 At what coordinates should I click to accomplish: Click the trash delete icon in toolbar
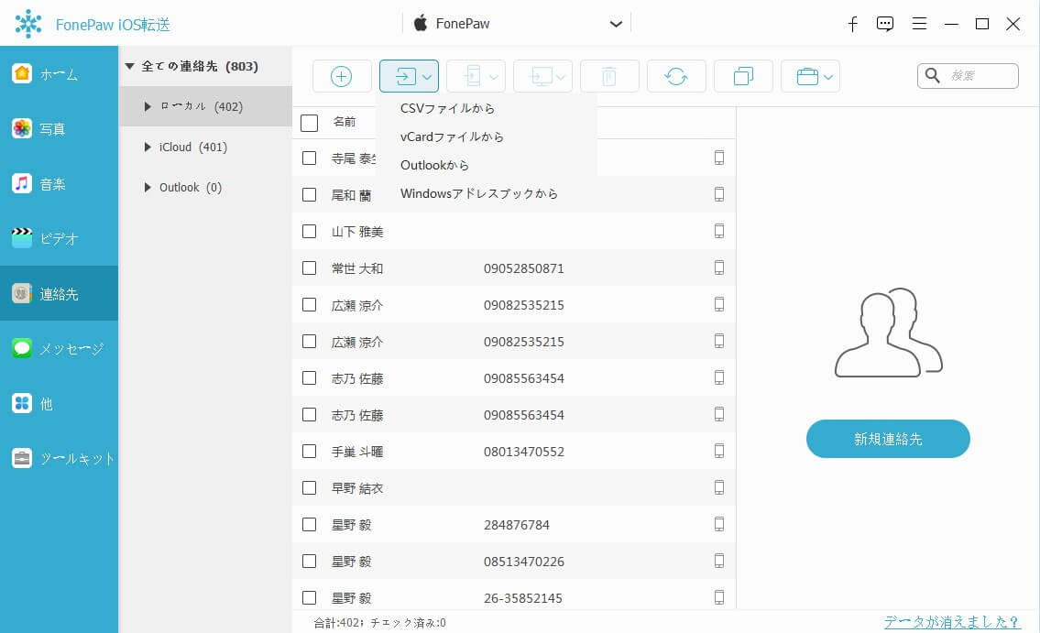point(608,76)
